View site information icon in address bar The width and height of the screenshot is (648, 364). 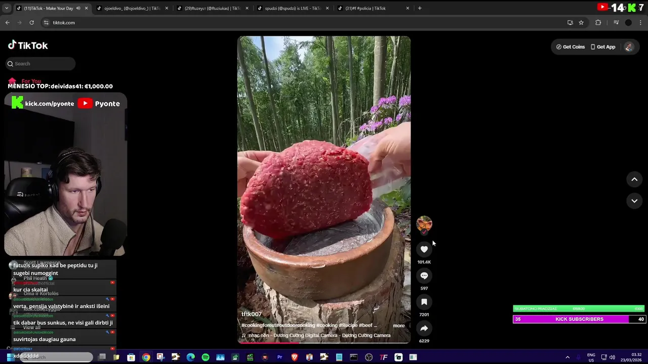pyautogui.click(x=46, y=23)
